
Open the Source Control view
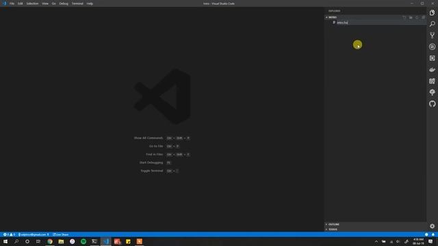(432, 35)
